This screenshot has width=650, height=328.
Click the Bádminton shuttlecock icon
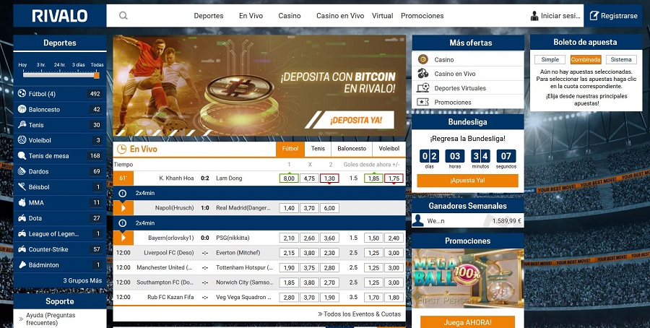tap(22, 264)
